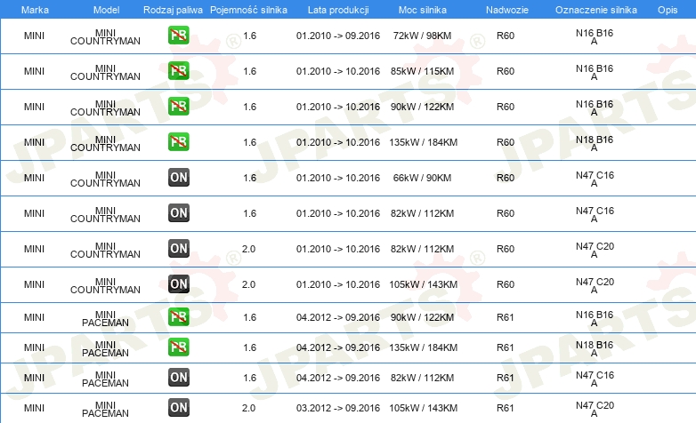Select the MINI COUNTRYMAN model in the 98KM row
This screenshot has height=423, width=696.
105,36
